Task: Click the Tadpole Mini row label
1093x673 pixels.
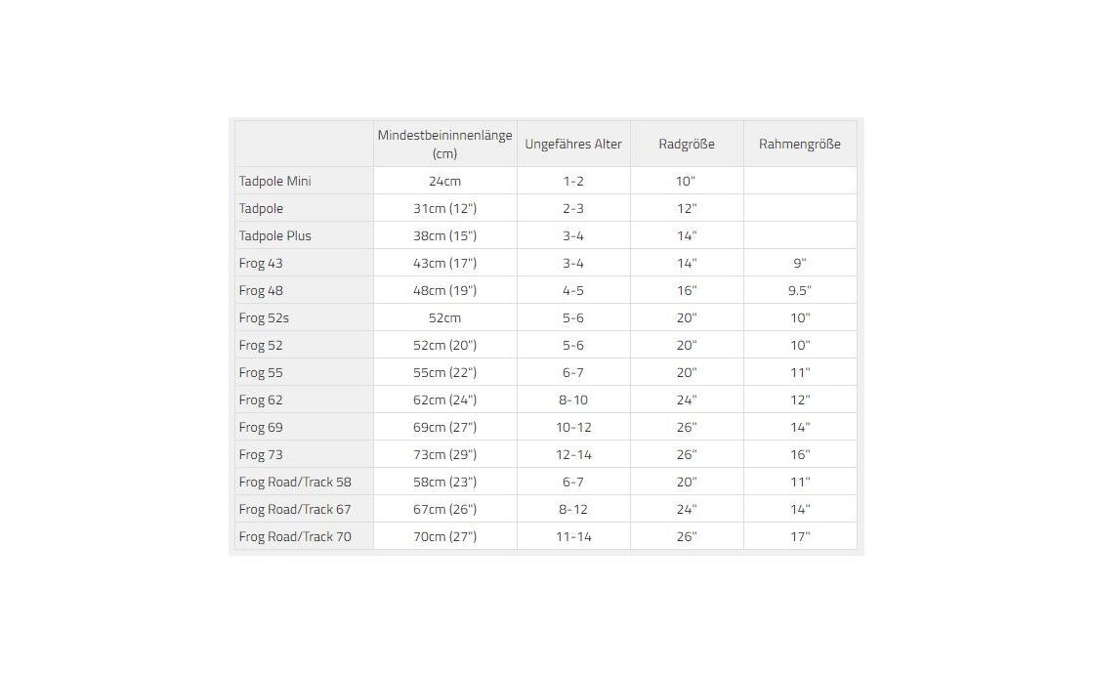Action: tap(275, 181)
